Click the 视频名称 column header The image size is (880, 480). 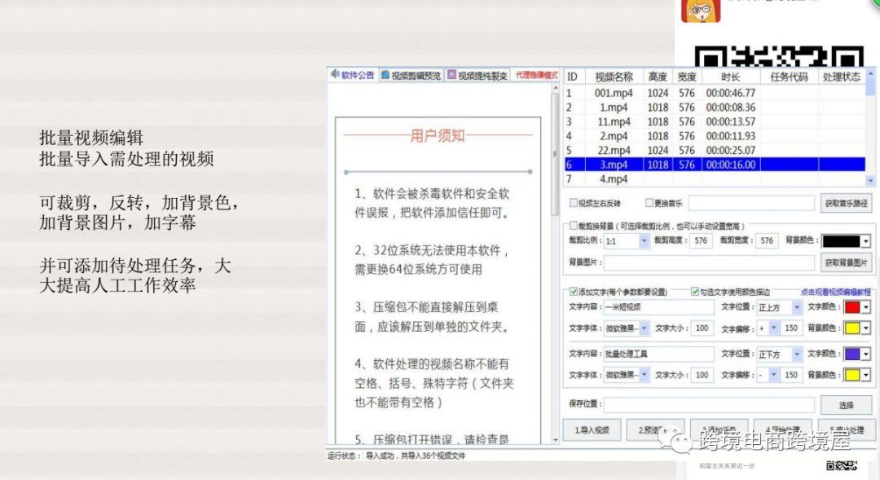614,77
